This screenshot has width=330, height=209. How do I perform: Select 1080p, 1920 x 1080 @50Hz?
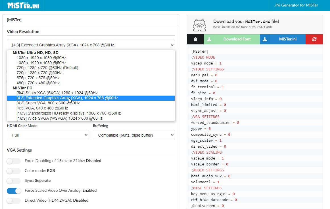point(91,63)
